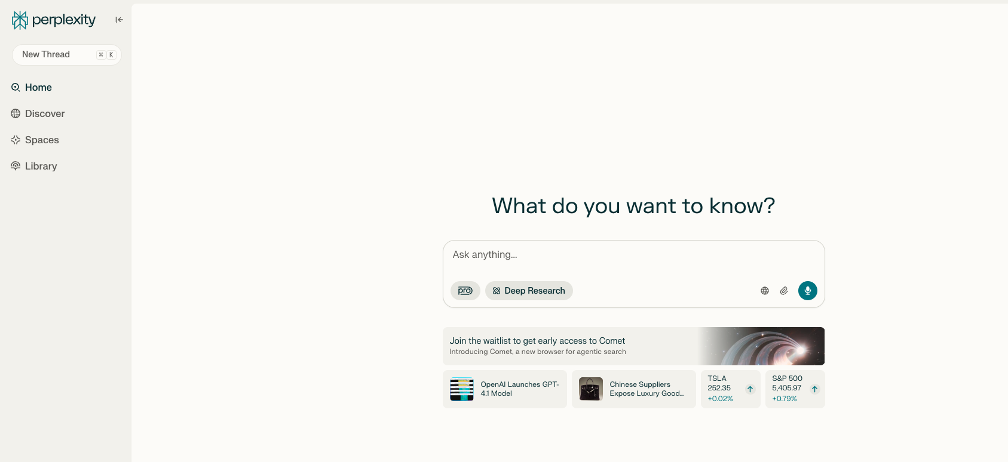
Task: Click the Spaces sparkle icon
Action: click(16, 140)
